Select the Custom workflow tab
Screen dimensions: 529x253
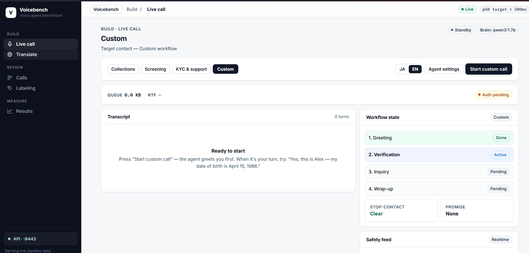(225, 69)
